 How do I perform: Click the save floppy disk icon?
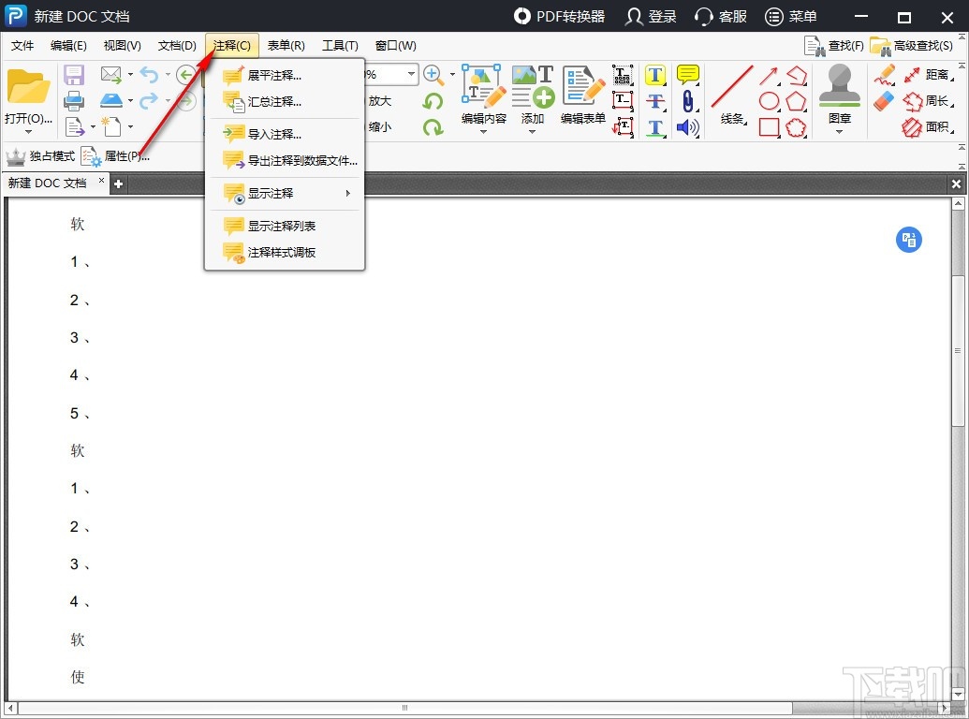(74, 74)
